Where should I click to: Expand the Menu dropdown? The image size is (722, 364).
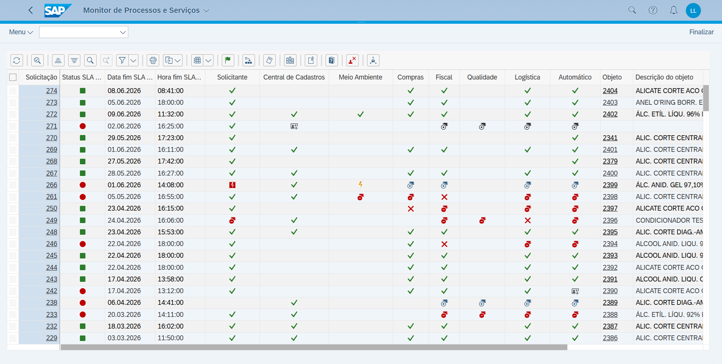click(x=21, y=32)
